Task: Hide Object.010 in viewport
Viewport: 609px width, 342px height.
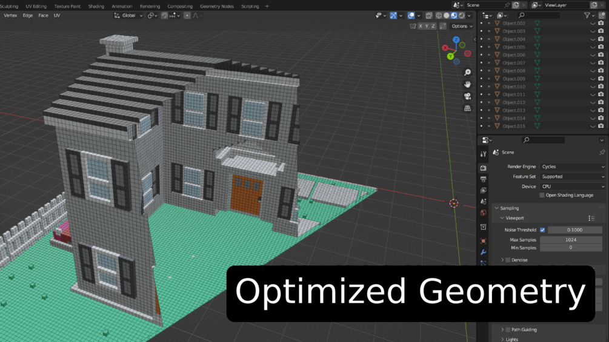Action: [593, 87]
